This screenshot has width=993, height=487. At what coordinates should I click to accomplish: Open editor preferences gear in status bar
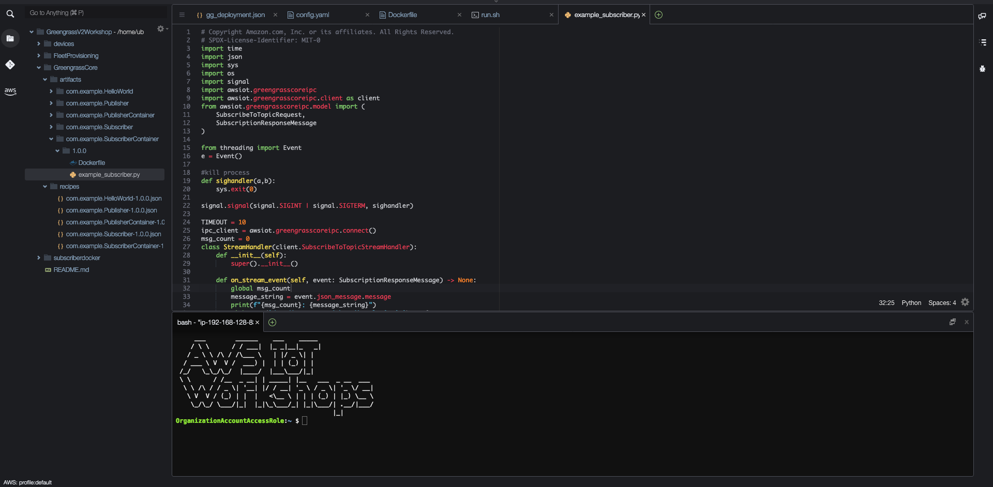965,302
